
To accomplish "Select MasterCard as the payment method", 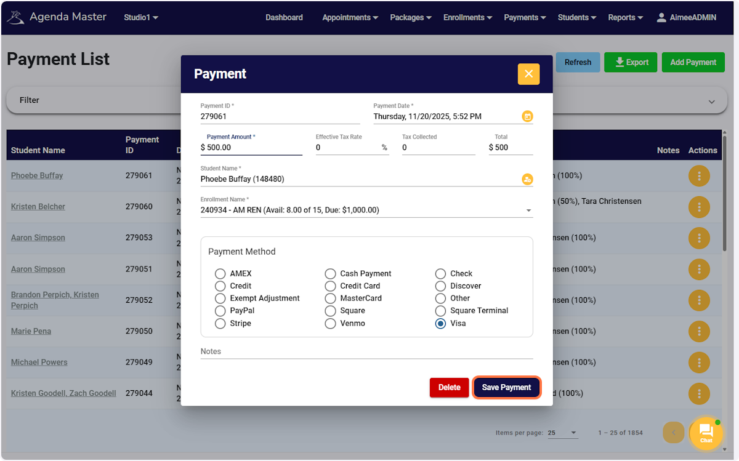I will tap(330, 298).
